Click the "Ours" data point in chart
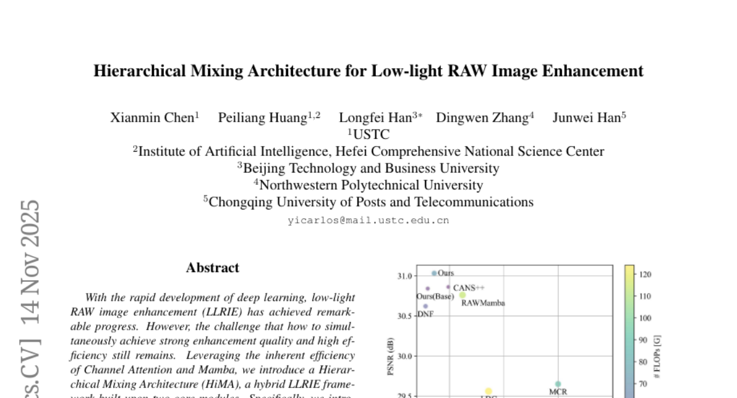Screen dimensions: 737x398 coord(434,273)
